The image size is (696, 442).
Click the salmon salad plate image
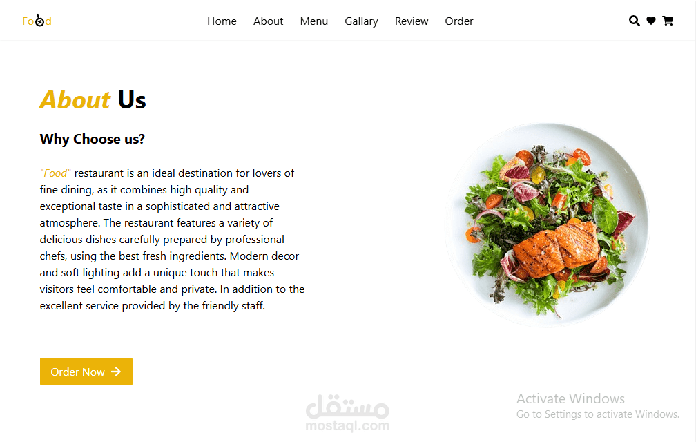(548, 225)
